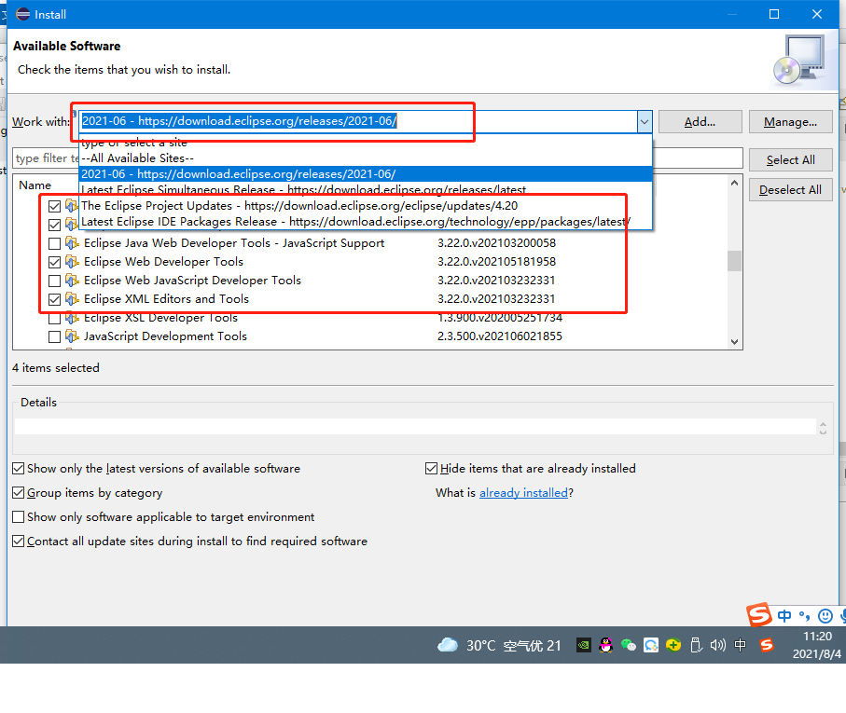This screenshot has height=713, width=846.
Task: Click the icon of the JavaScript Support feature row
Action: [72, 243]
